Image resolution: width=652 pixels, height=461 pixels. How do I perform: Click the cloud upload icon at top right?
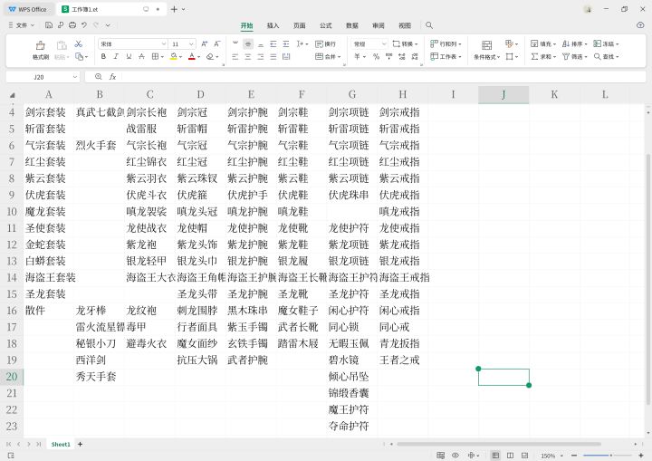click(x=640, y=25)
